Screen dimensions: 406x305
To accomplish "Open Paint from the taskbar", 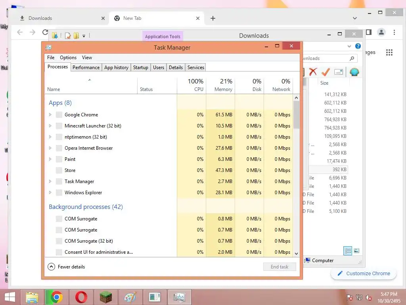I will click(130, 297).
